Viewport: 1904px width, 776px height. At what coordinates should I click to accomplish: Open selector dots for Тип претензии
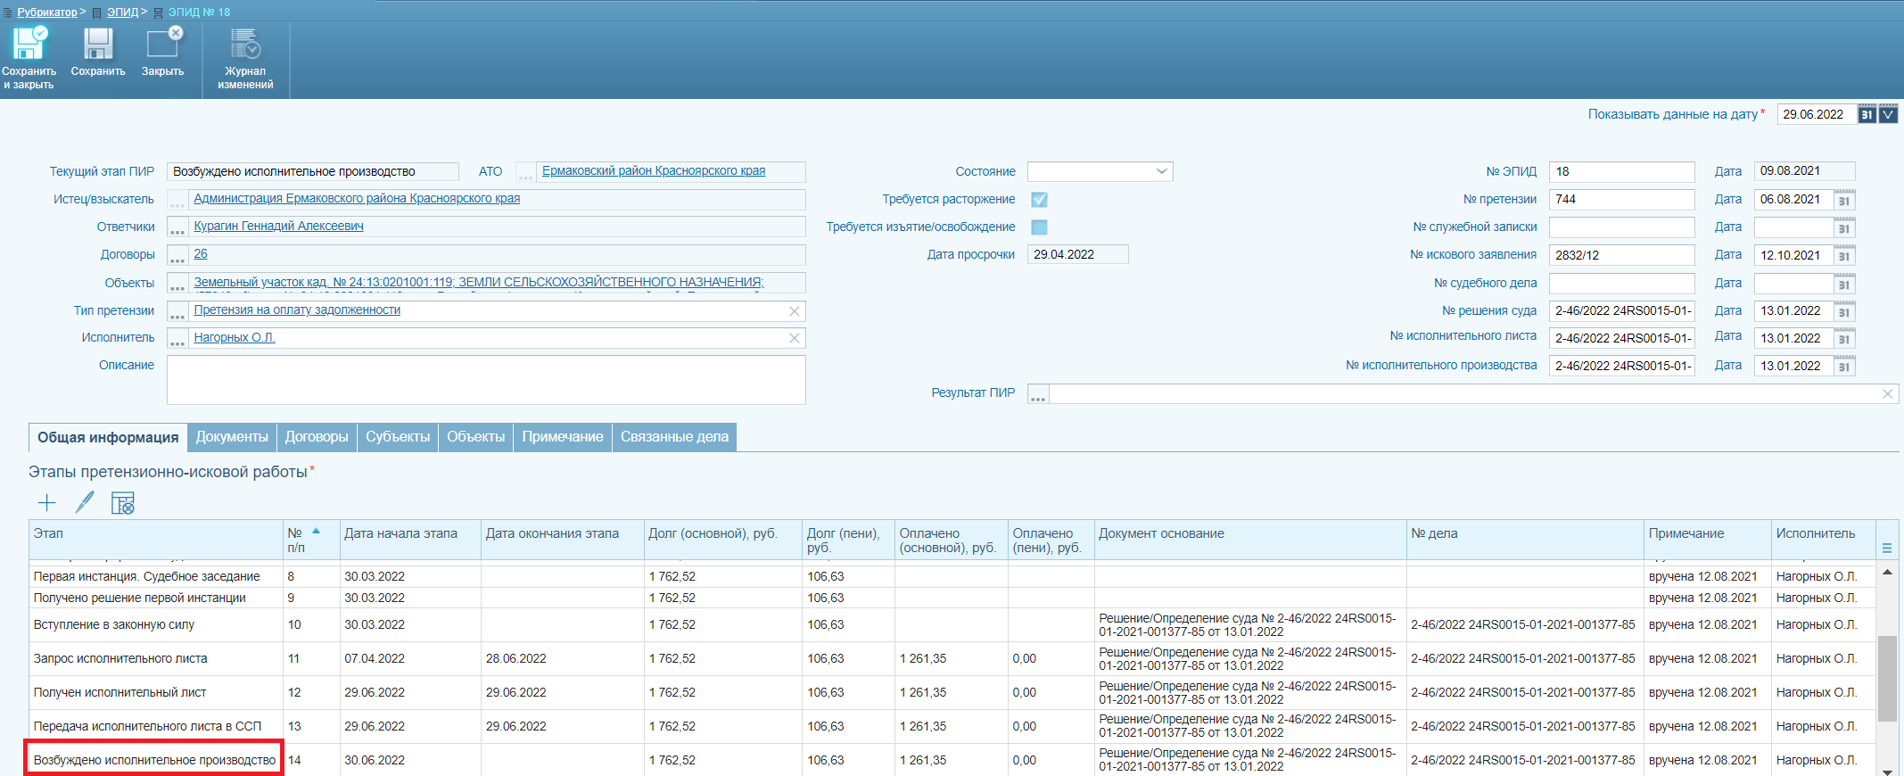tap(177, 311)
